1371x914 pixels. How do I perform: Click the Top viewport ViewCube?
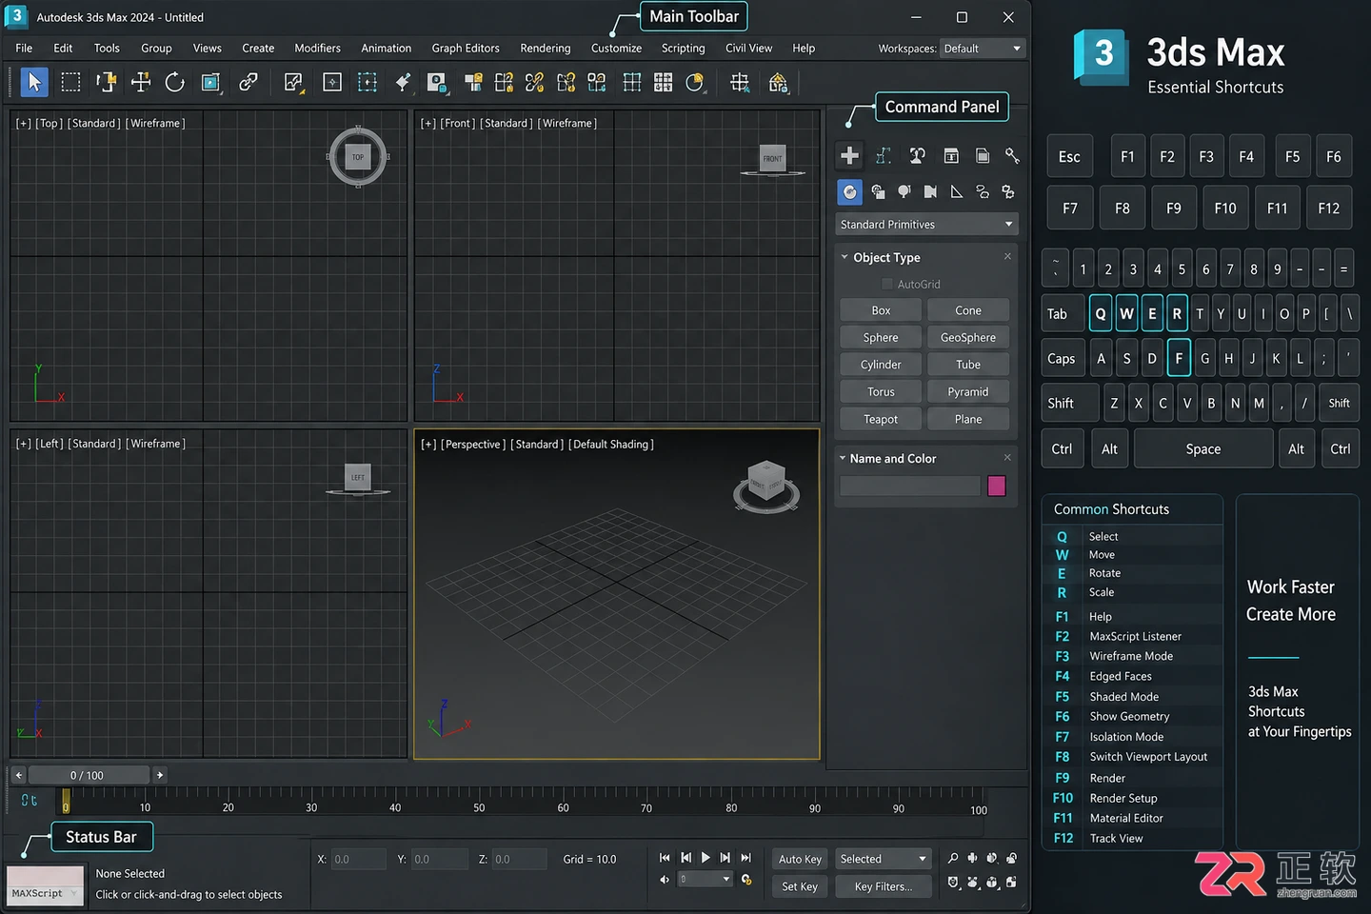tap(358, 157)
